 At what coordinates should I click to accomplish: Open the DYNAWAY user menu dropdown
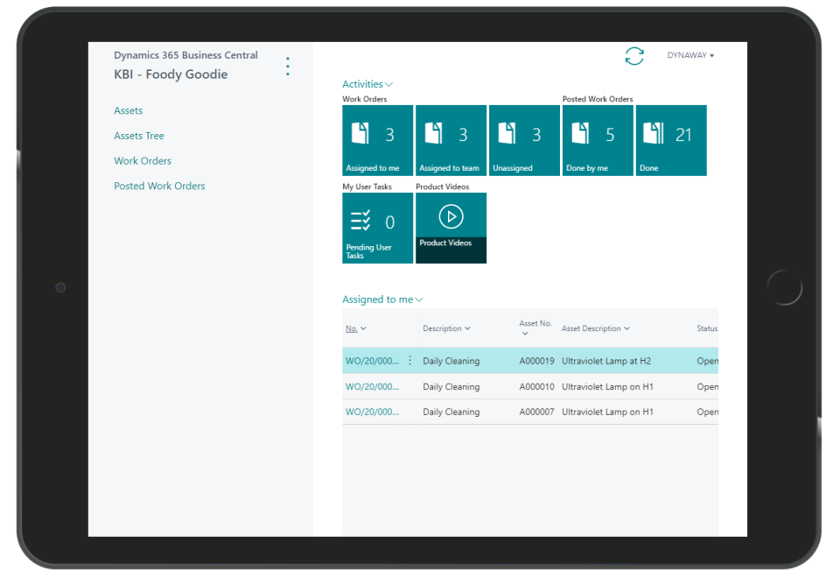tap(690, 54)
